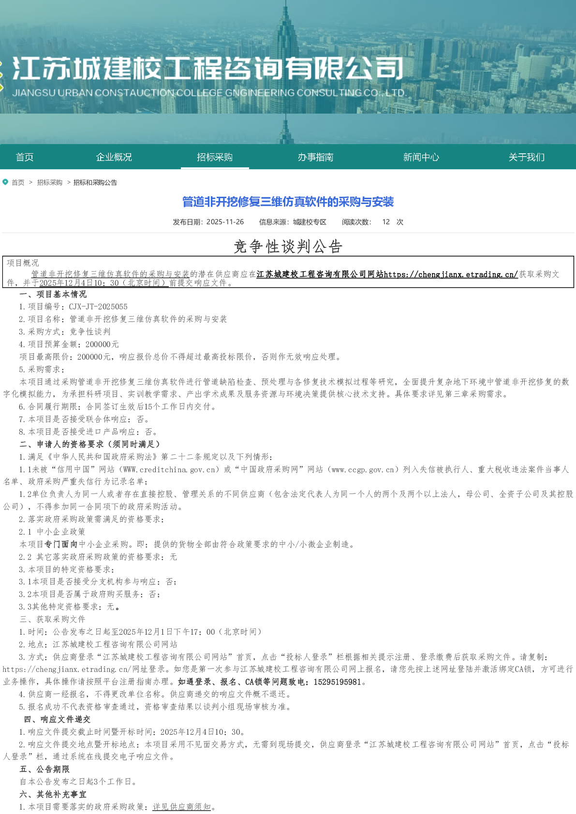Click the large Chinese company name in banner
576x814 pixels.
[208, 69]
